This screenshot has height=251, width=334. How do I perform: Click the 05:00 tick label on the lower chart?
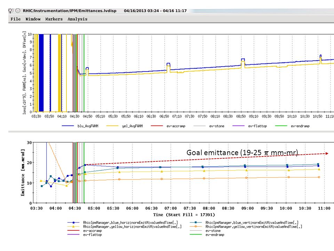point(94,208)
